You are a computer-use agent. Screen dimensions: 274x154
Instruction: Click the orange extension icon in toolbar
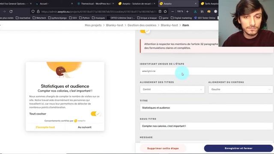[209, 12]
